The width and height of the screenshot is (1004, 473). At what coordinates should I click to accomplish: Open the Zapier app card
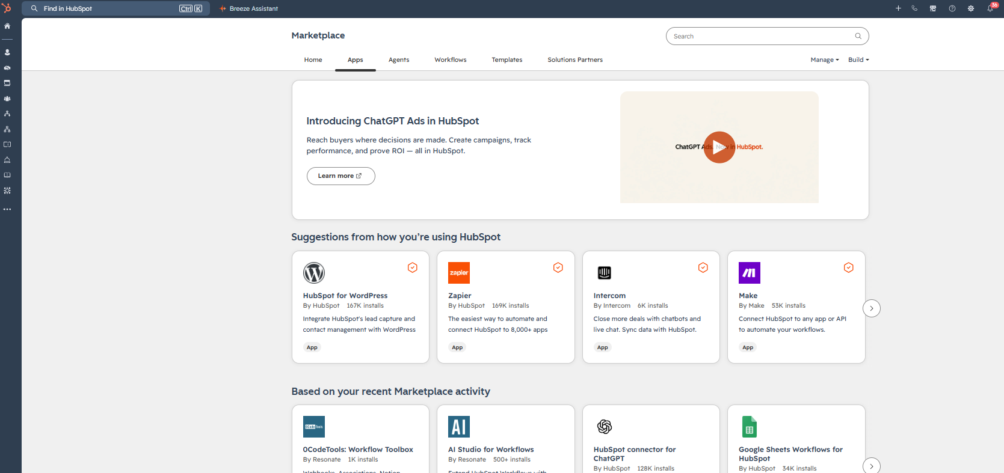click(506, 307)
